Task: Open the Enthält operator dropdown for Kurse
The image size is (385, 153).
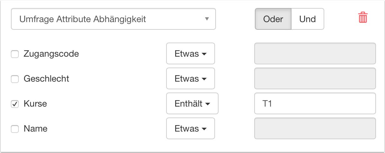Action: (x=192, y=104)
